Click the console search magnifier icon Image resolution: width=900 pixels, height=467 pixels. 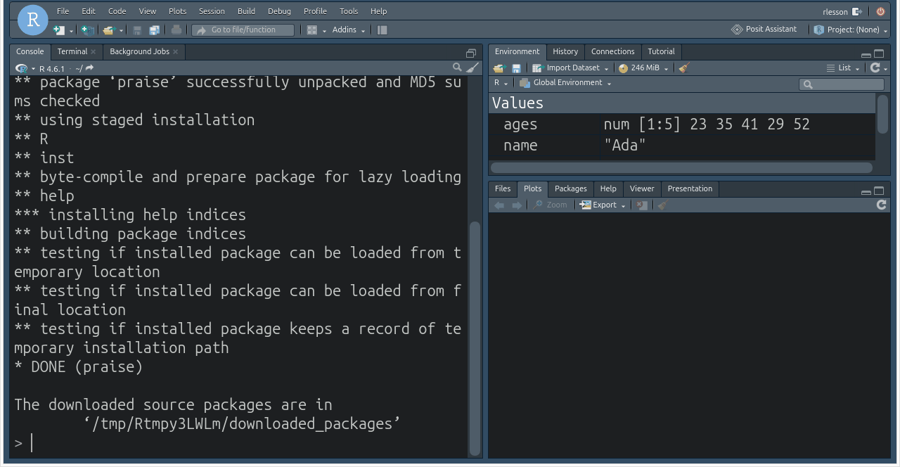[x=457, y=68]
